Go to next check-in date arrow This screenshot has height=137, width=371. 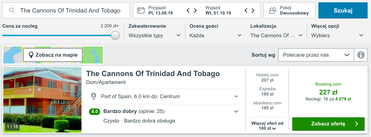(195, 10)
